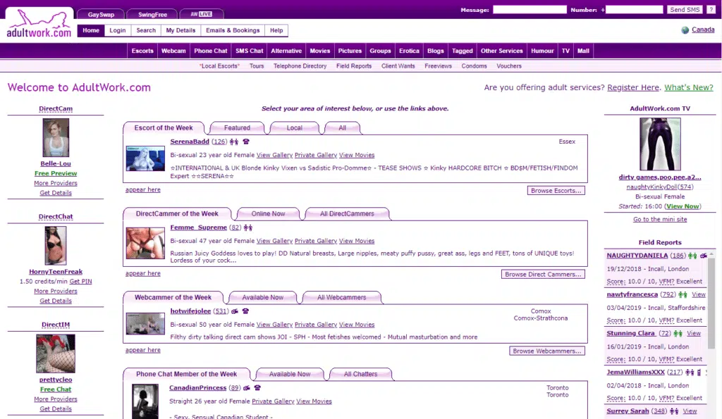Click View link beside nawtyfrancesca
Screen dimensions: 722x419
tap(698, 295)
